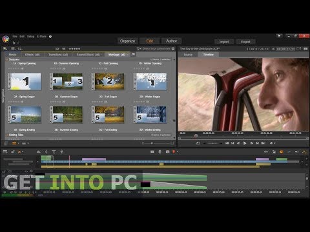Open preview volume dropdown
The width and height of the screenshot is (310, 232).
click(274, 143)
